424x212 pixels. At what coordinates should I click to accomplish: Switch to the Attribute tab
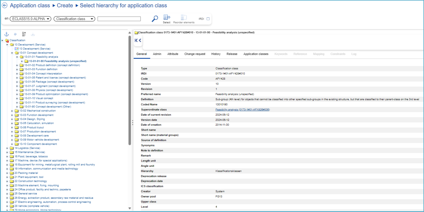point(172,54)
